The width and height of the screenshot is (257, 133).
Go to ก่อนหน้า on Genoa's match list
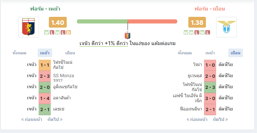coord(32,119)
